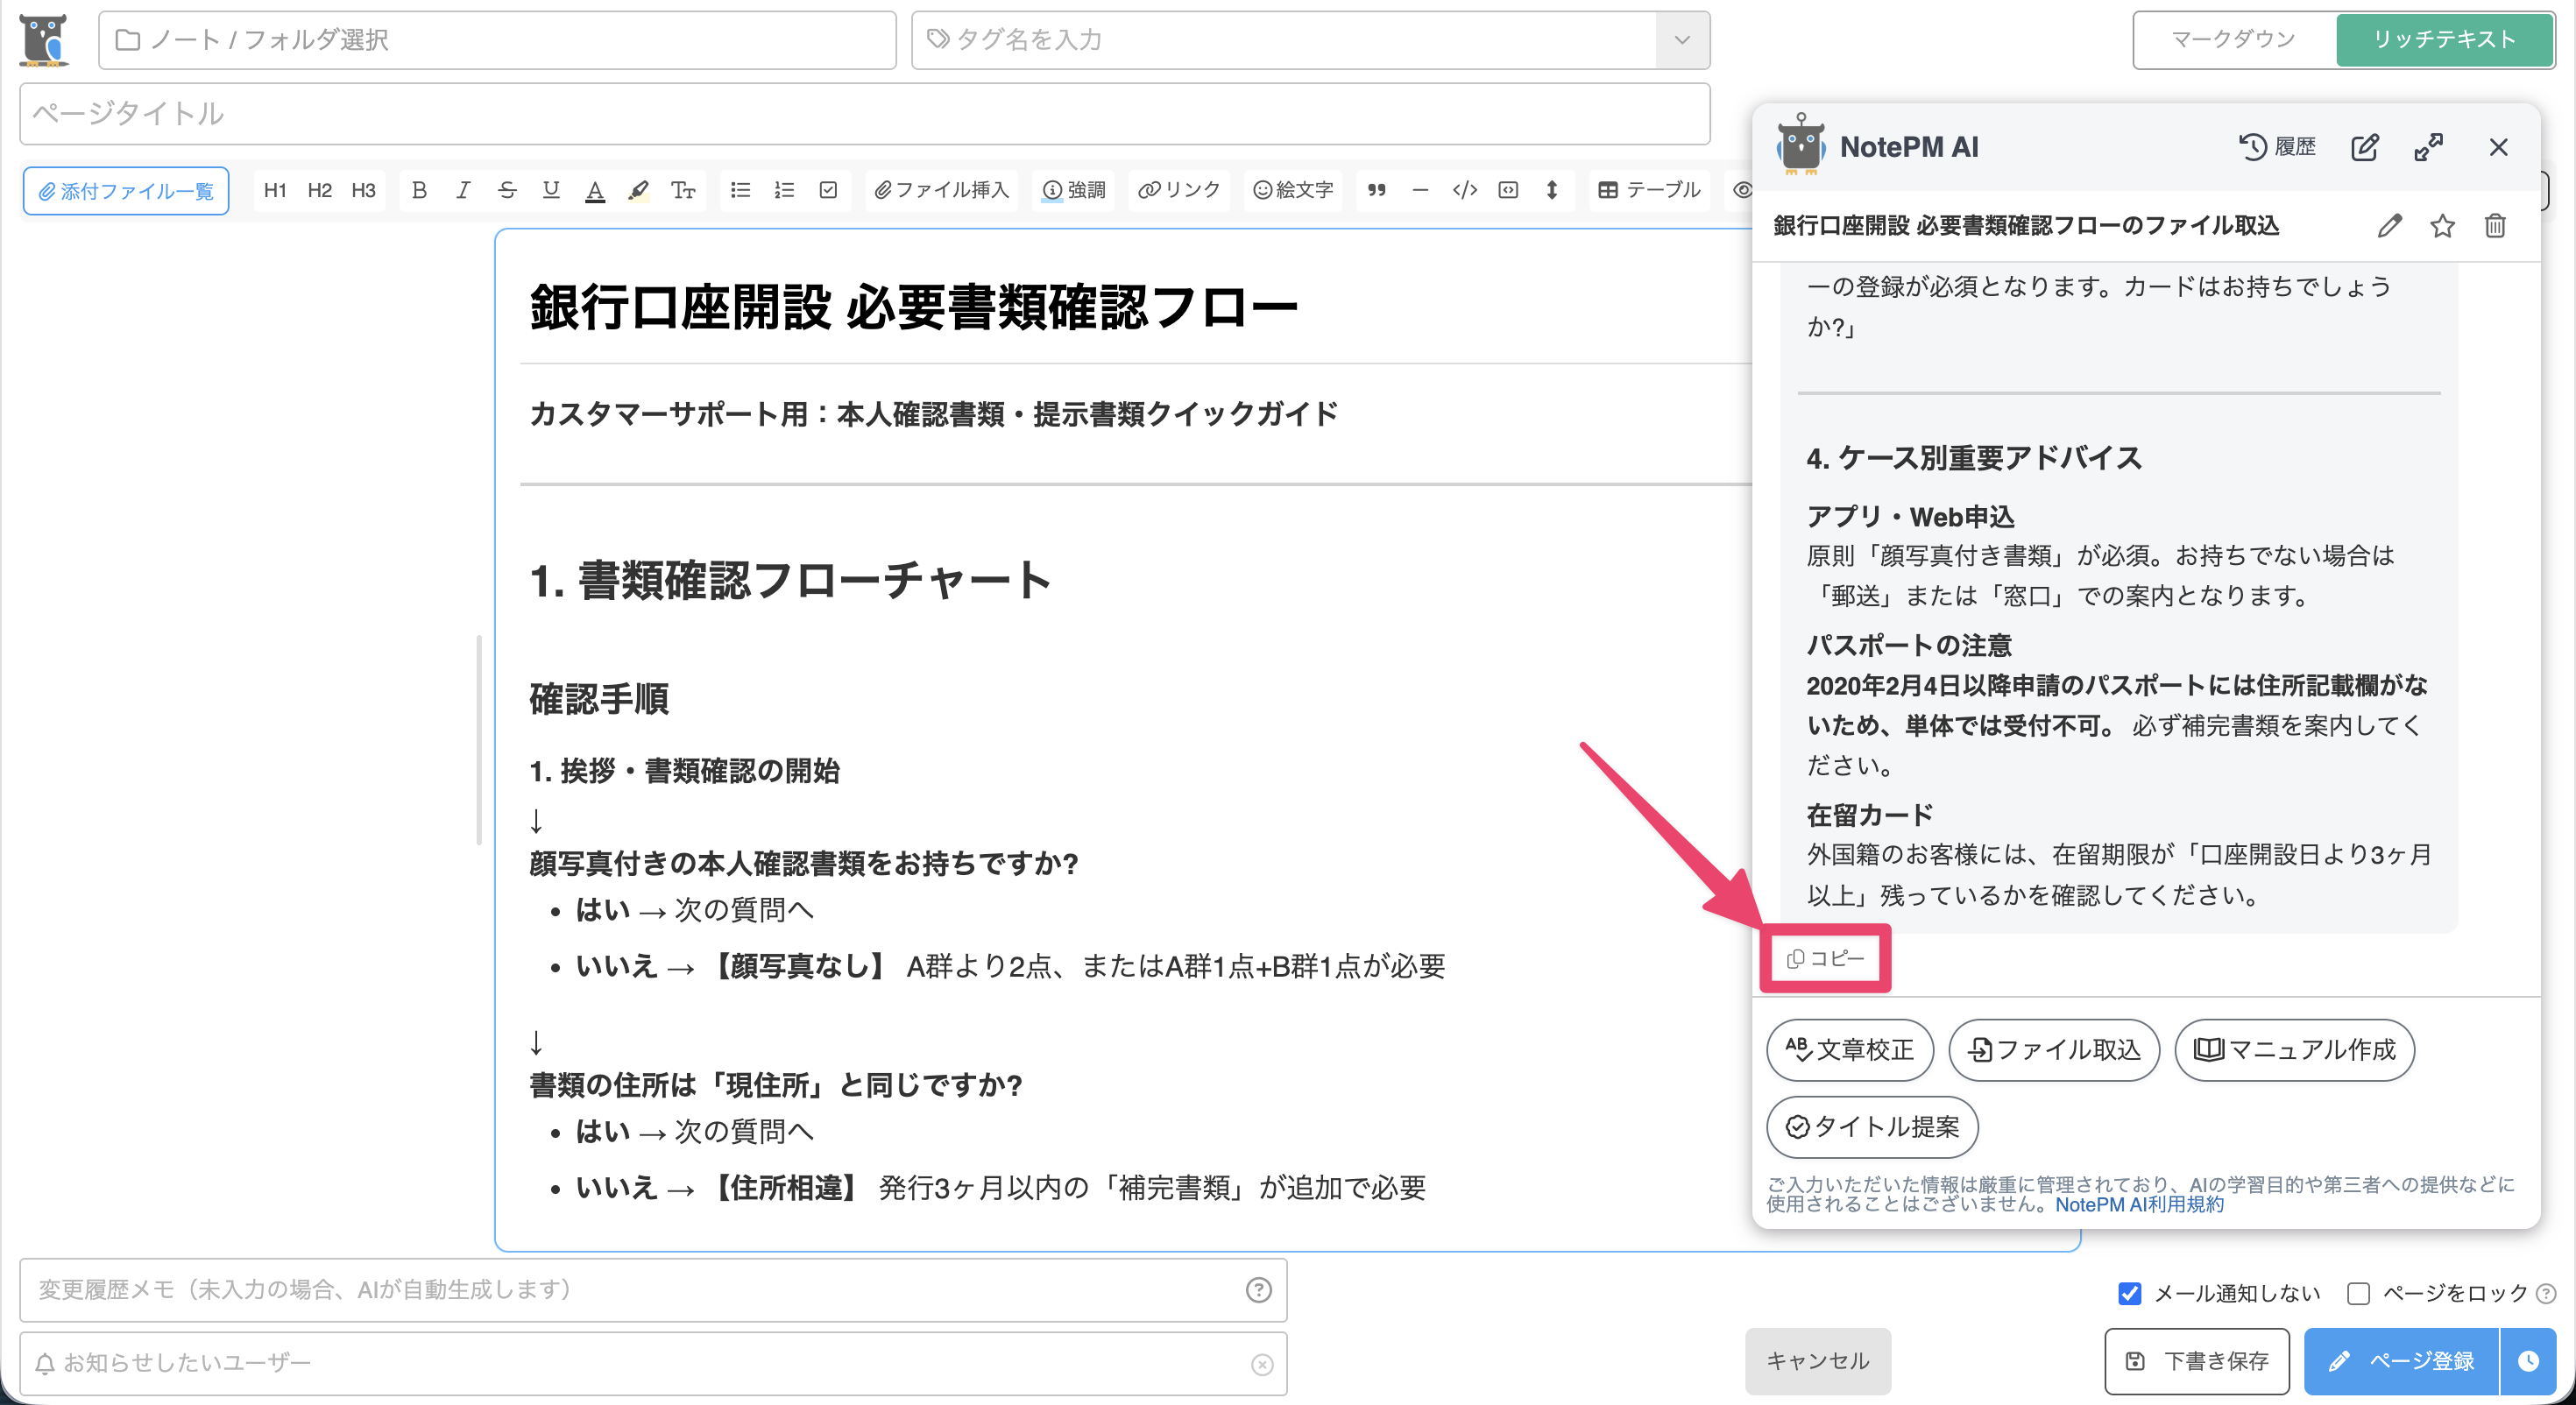Open the scheduled post option beside ページ登録
This screenshot has width=2576, height=1405.
click(2528, 1360)
